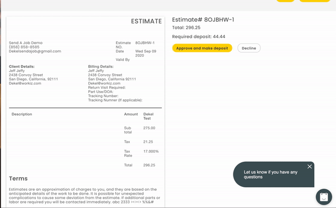Click the tax rate 17.000%
This screenshot has width=336, height=208.
[x=151, y=151]
